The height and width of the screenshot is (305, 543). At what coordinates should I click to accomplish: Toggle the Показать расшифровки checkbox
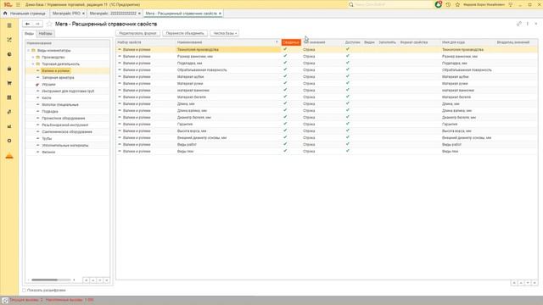(25, 291)
